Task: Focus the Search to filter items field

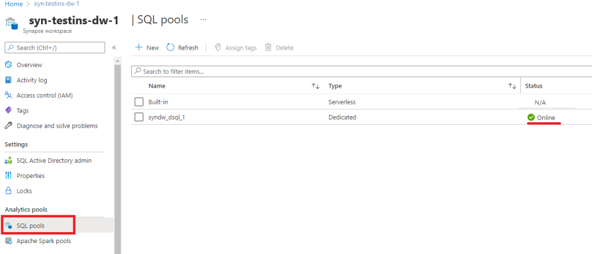Action: [358, 71]
